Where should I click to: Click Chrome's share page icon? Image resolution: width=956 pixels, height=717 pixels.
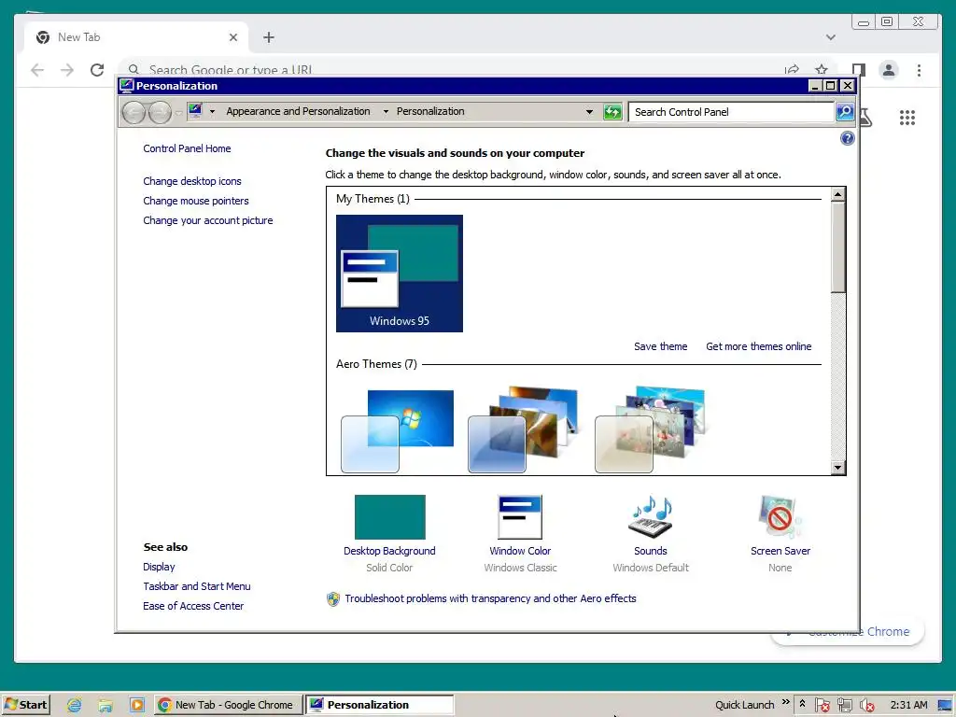792,69
